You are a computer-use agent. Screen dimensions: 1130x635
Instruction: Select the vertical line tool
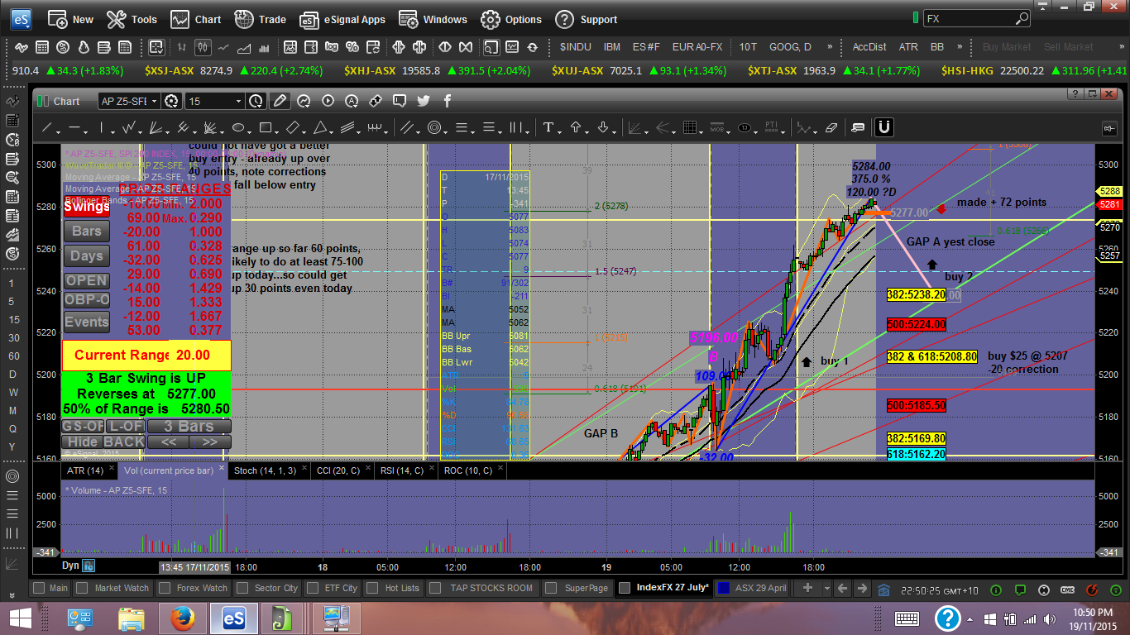pyautogui.click(x=102, y=128)
